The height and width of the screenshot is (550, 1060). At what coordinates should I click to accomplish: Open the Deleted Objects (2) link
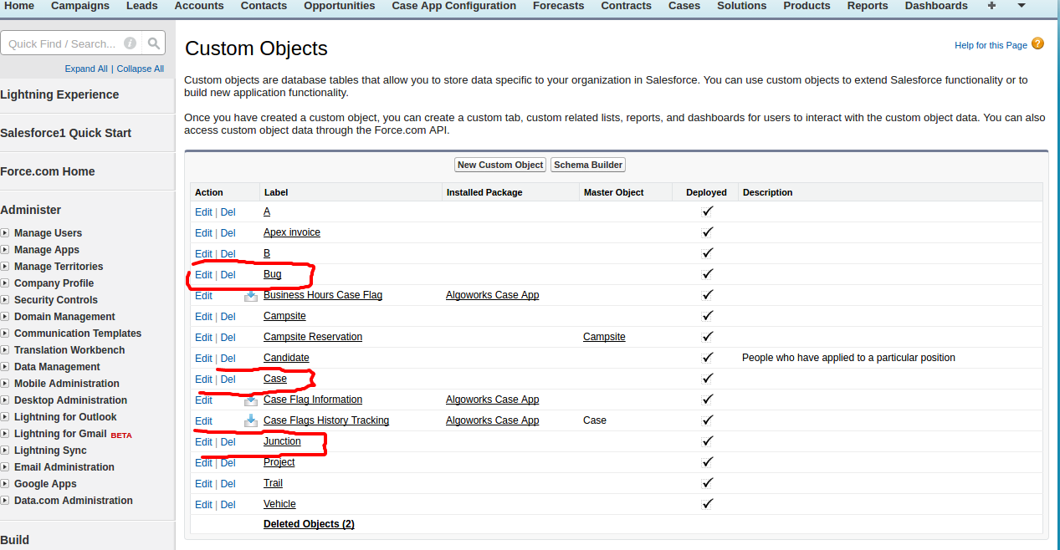tap(309, 524)
